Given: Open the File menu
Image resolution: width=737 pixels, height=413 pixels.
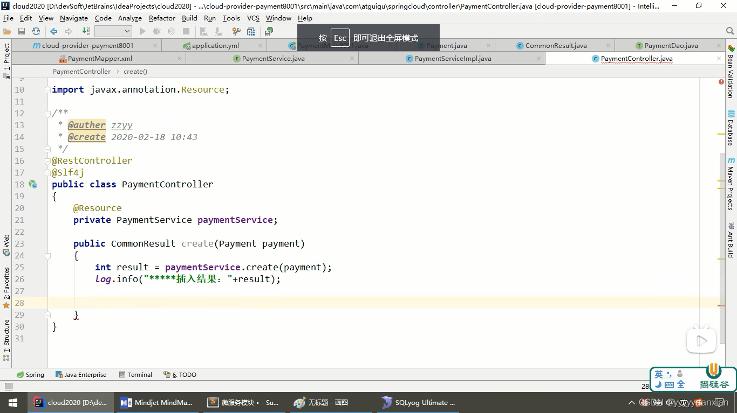Looking at the screenshot, I should click(8, 18).
